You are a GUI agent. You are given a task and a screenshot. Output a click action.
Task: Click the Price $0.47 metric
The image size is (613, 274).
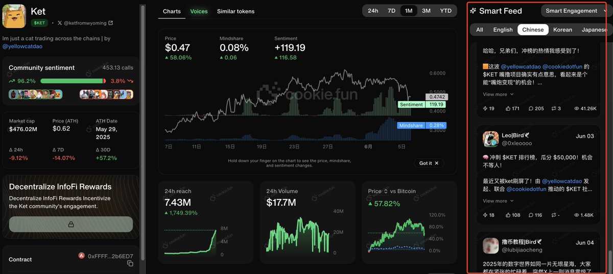click(178, 48)
